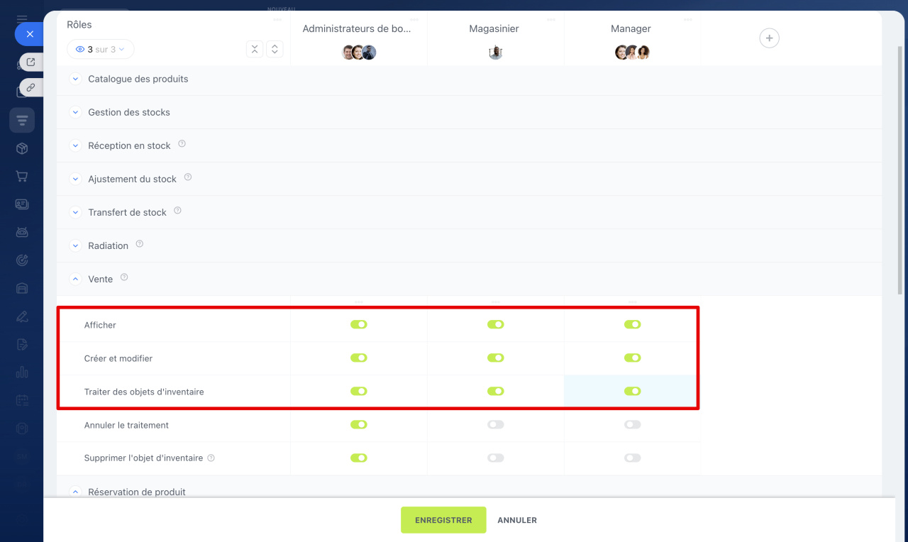
Task: Collapse all permission sections
Action: 255,49
